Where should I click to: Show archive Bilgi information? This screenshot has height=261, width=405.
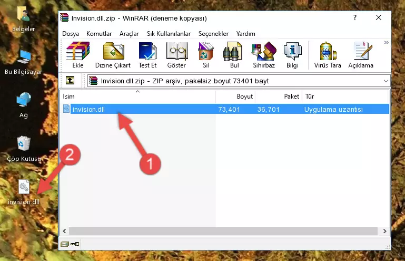coord(292,55)
